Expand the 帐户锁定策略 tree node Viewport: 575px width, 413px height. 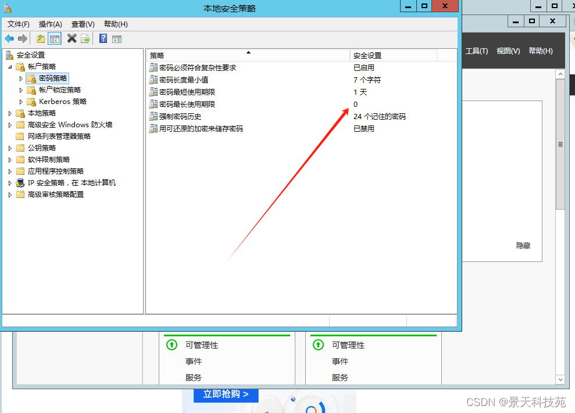22,90
